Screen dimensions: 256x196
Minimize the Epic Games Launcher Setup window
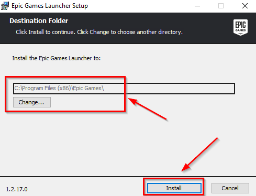tap(197, 6)
